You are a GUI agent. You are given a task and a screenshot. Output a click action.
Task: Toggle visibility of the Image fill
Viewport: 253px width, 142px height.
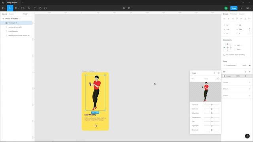245,76
